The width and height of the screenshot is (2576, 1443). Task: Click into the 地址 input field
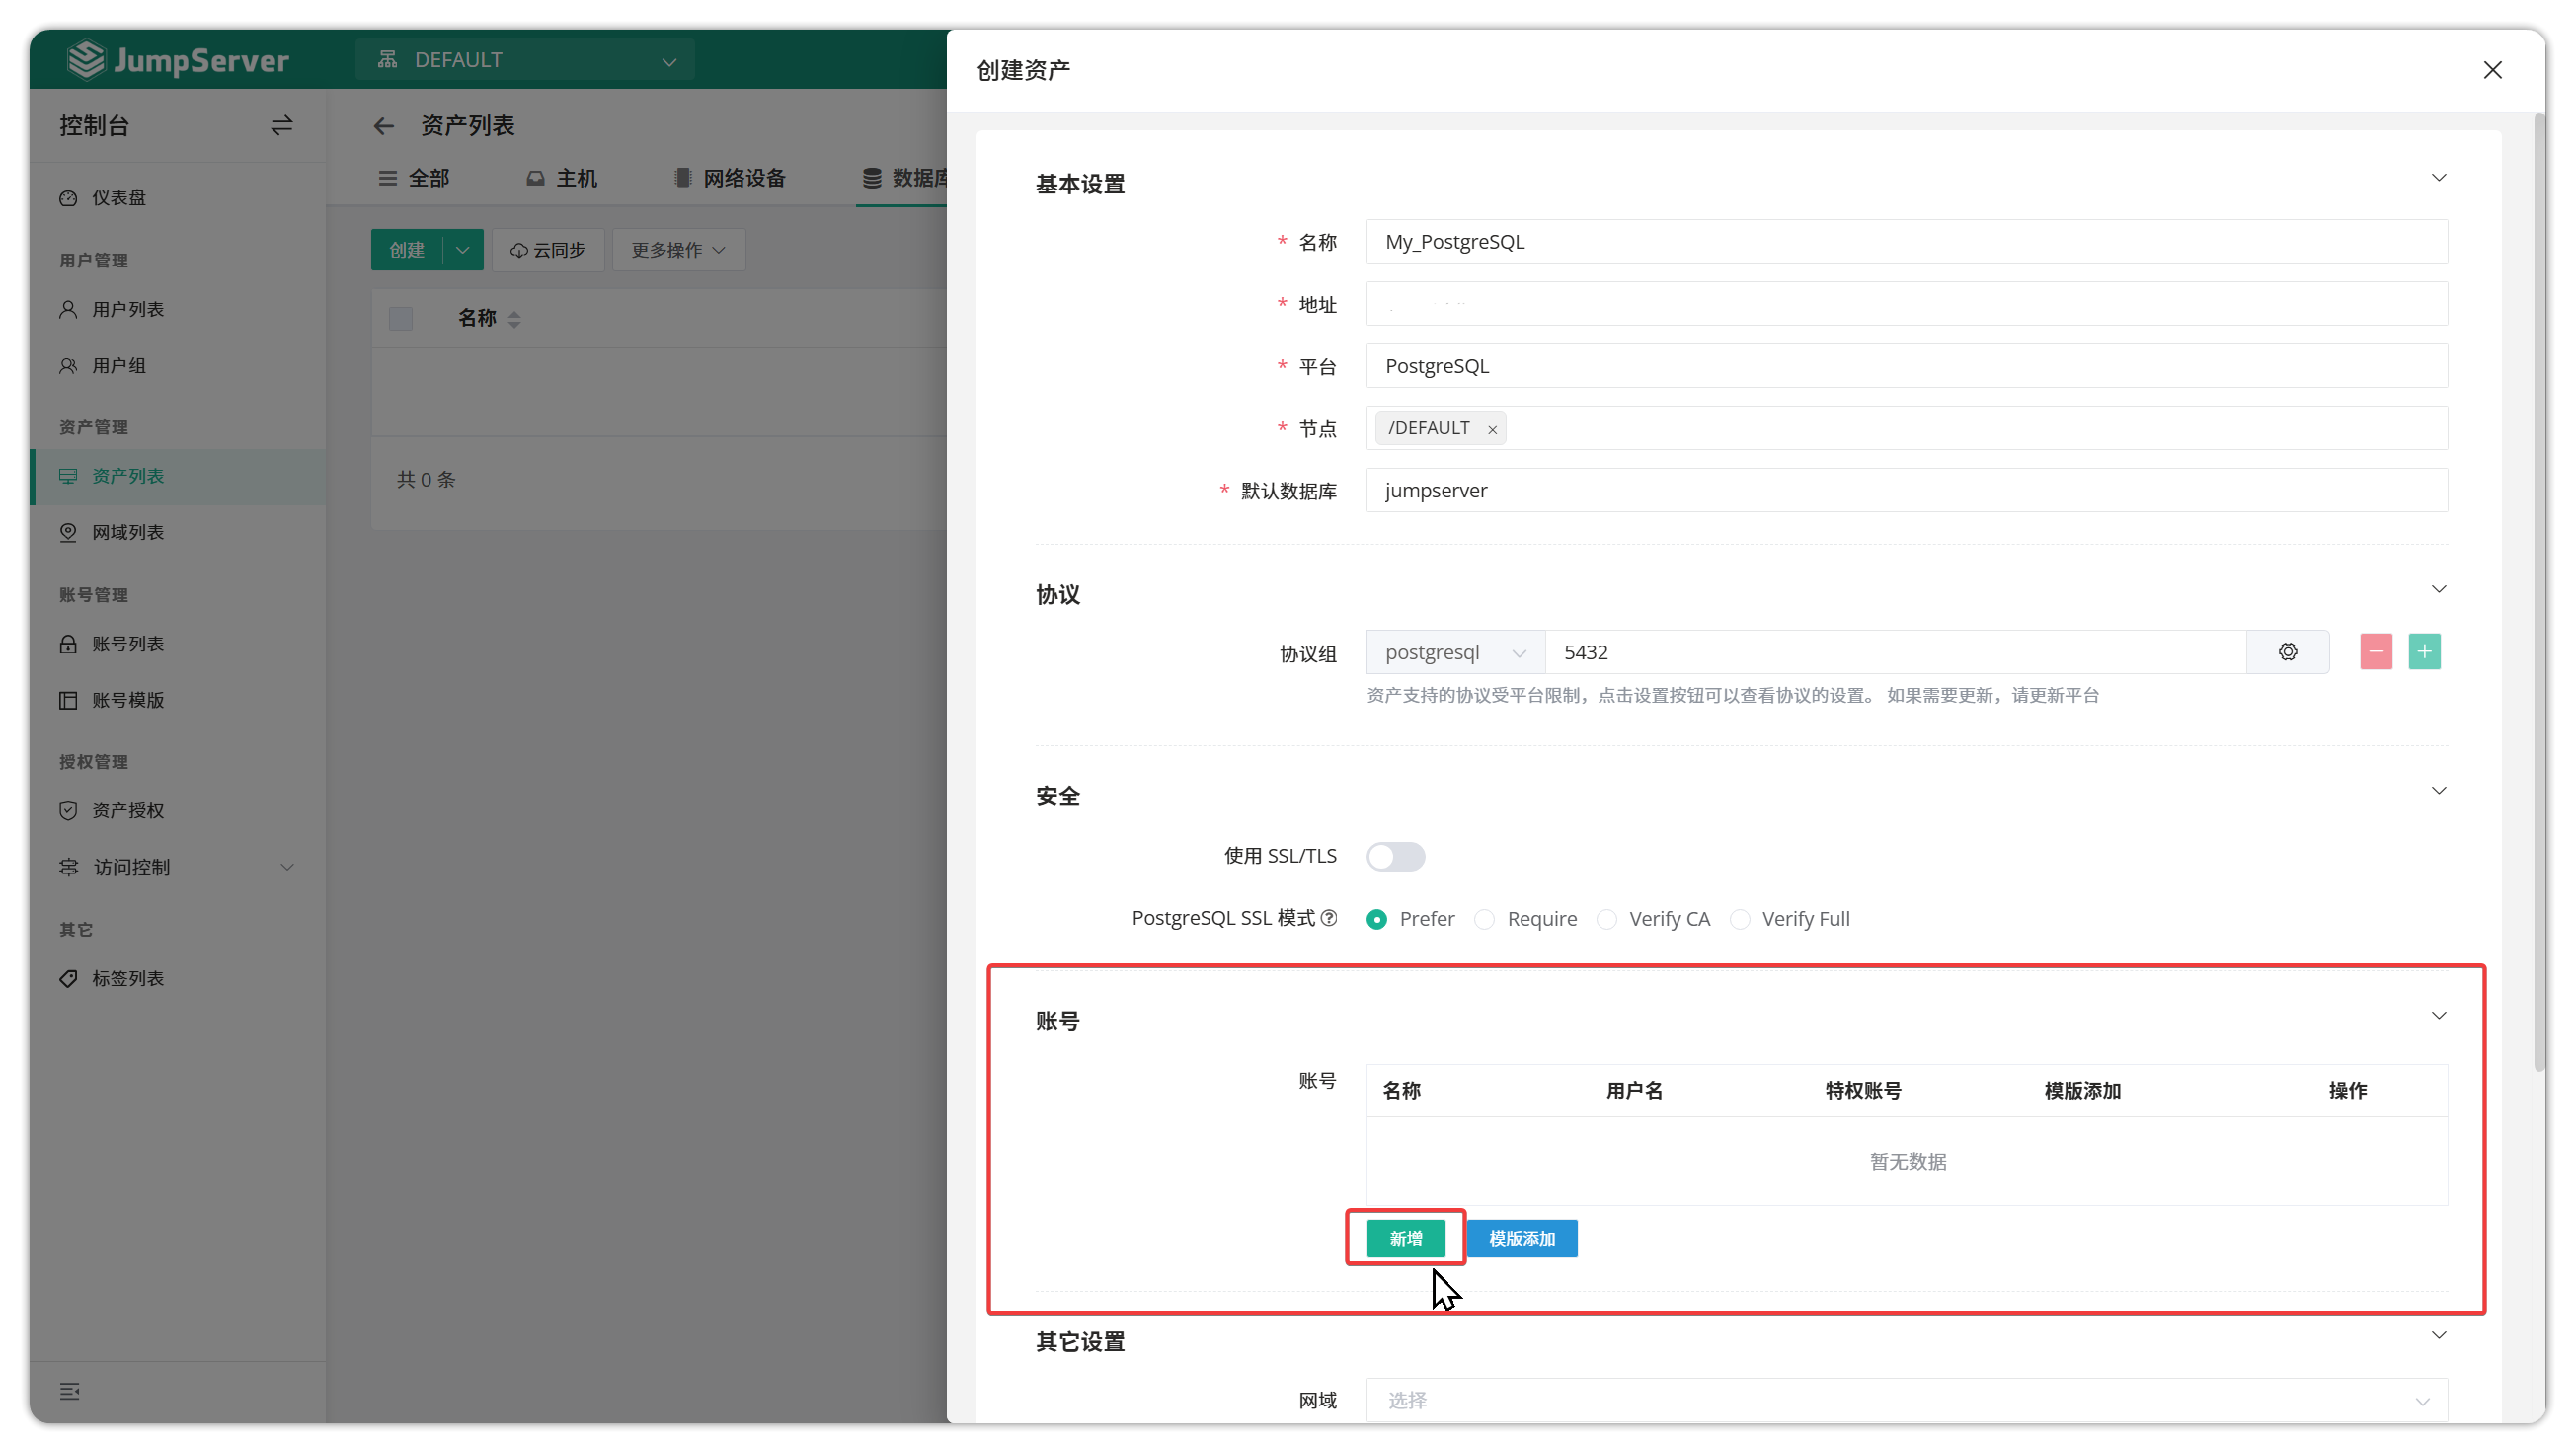pos(1906,304)
